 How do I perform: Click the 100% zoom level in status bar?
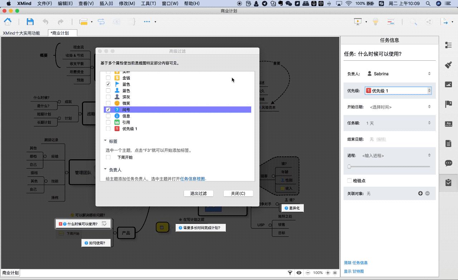pos(317,272)
